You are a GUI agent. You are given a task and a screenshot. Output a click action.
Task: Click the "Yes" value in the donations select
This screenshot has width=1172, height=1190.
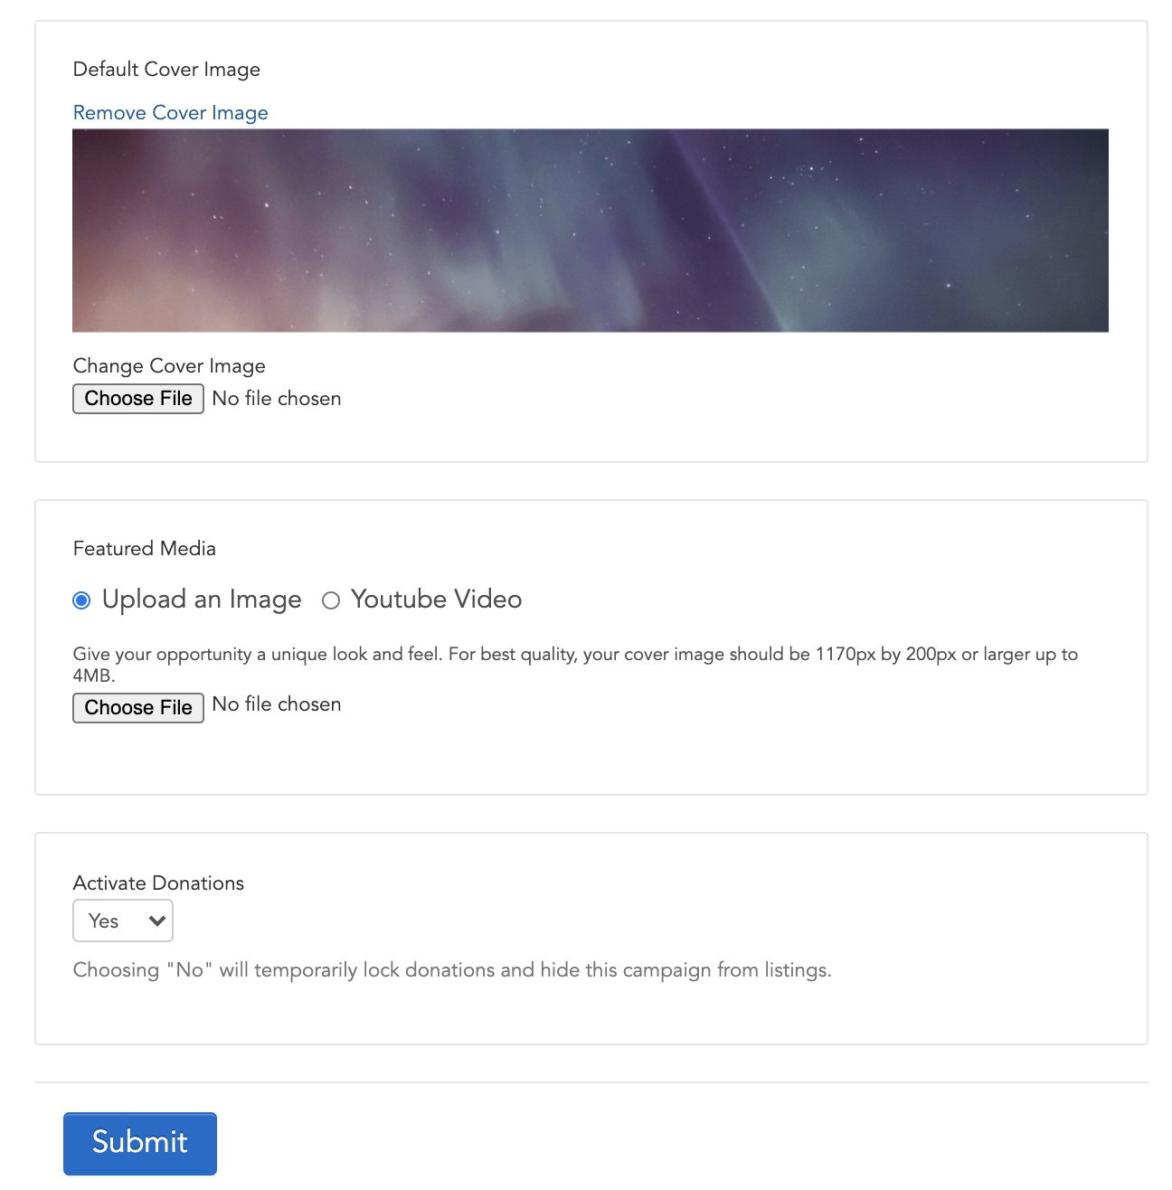click(104, 921)
